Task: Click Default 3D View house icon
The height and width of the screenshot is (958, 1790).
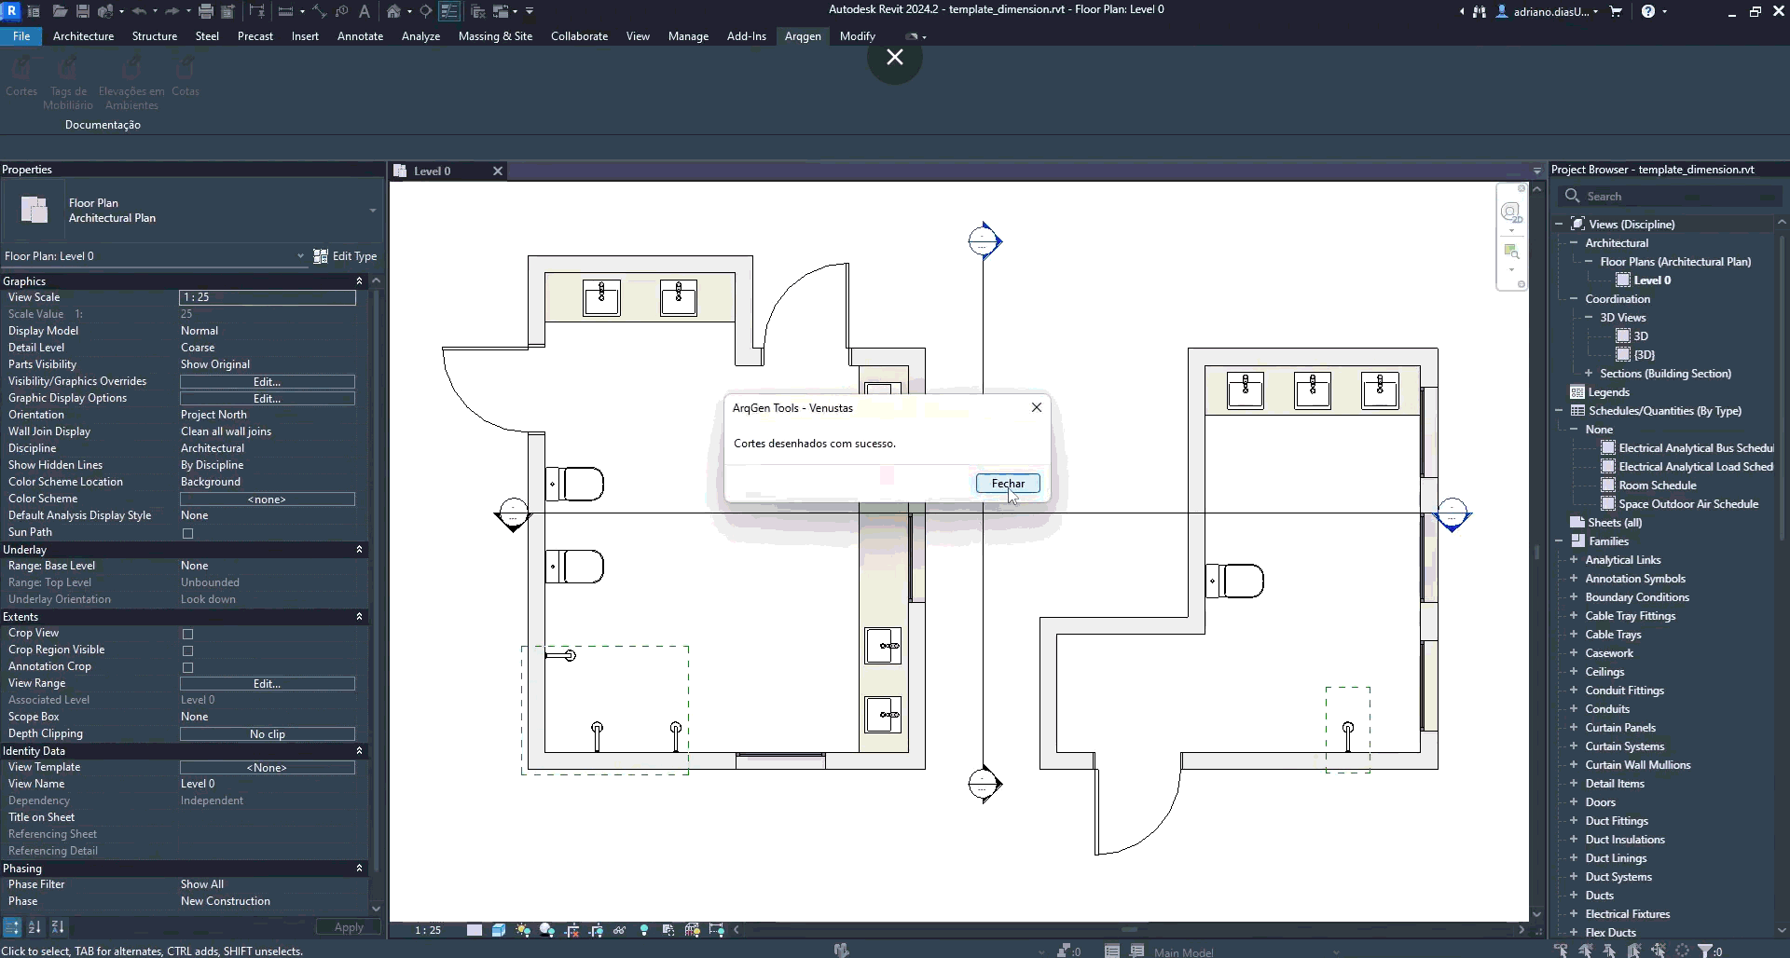Action: [x=393, y=11]
